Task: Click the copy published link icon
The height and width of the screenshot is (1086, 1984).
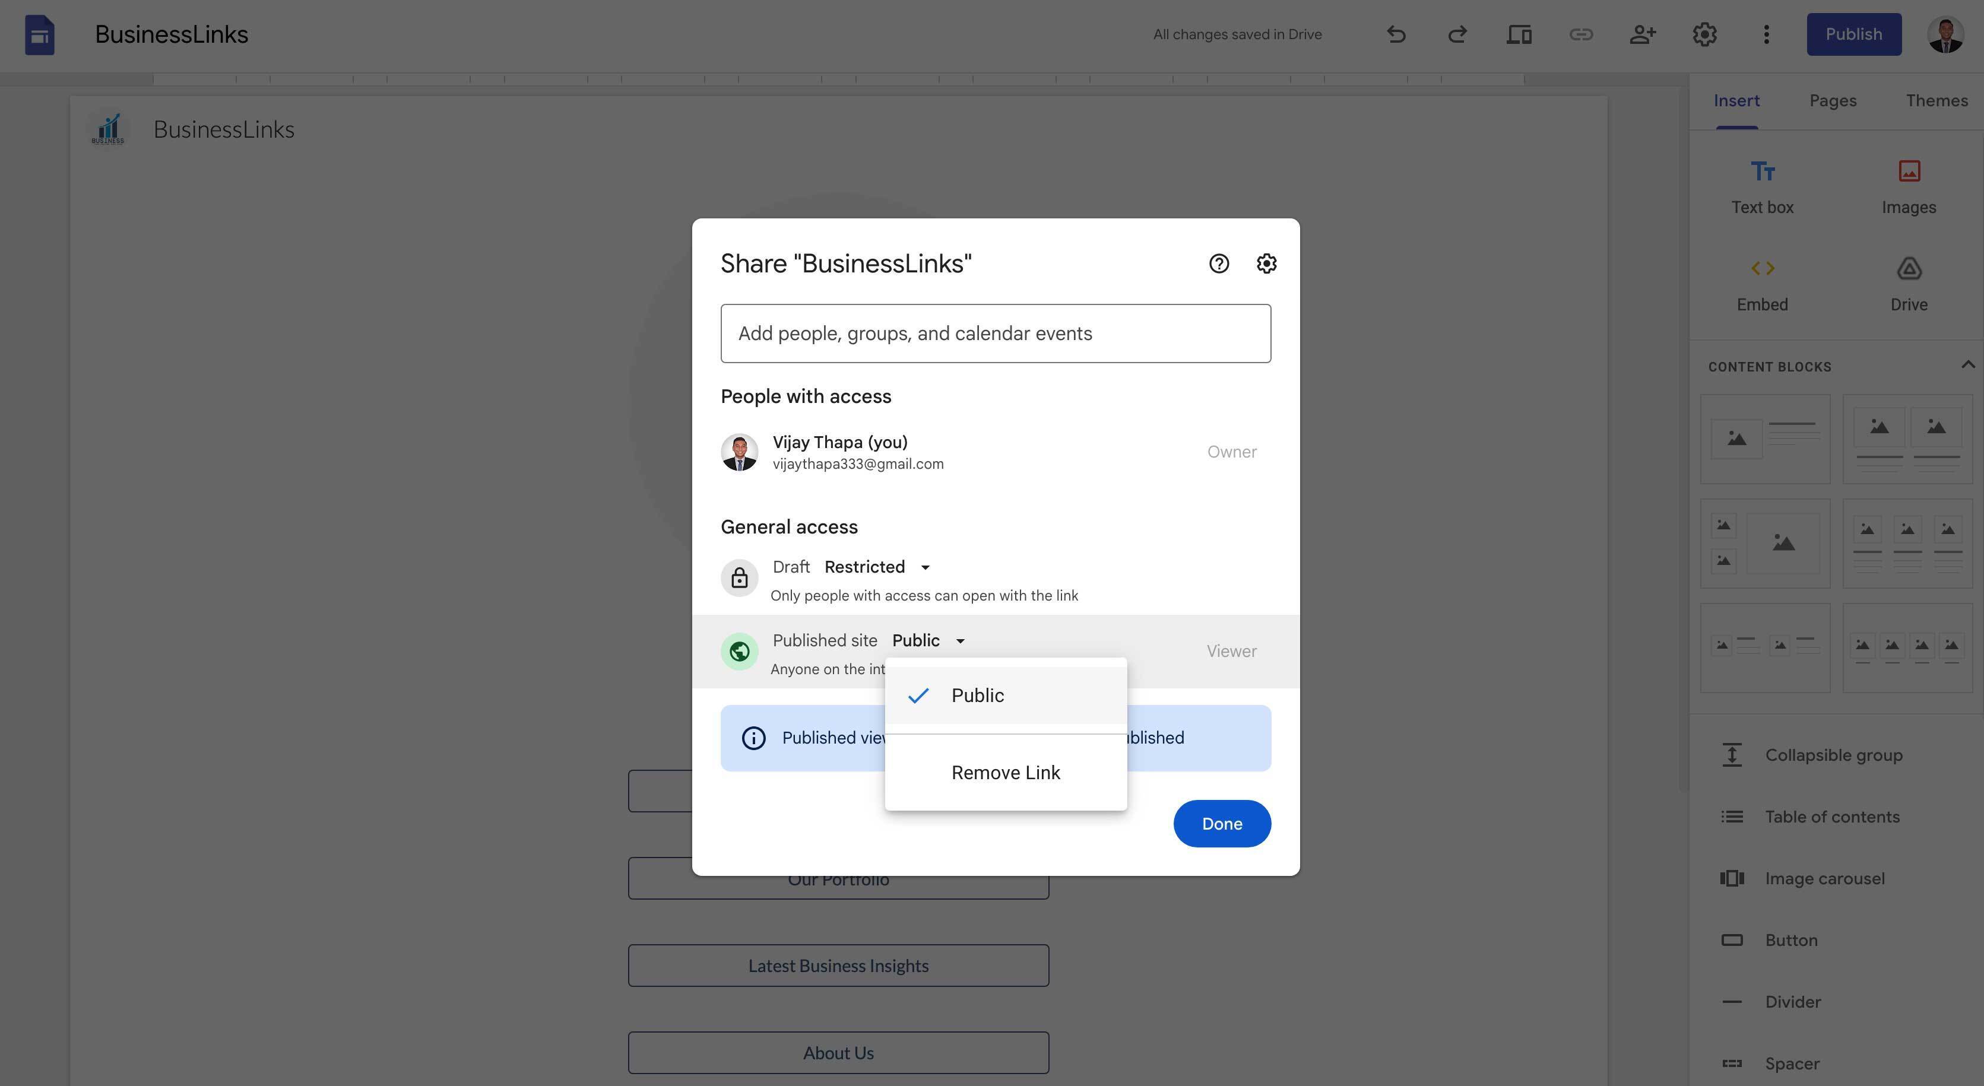Action: click(1580, 34)
